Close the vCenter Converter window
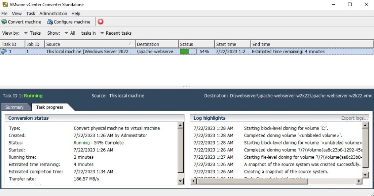The image size is (374, 196). tap(366, 4)
